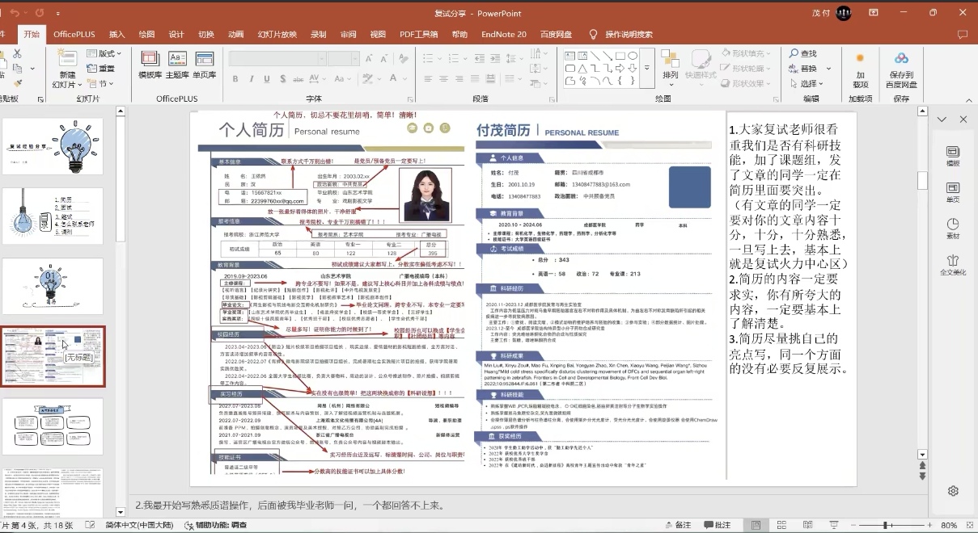The height and width of the screenshot is (533, 978).
Task: Click the 辅助功能: 调查 accessibility status
Action: pos(215,525)
